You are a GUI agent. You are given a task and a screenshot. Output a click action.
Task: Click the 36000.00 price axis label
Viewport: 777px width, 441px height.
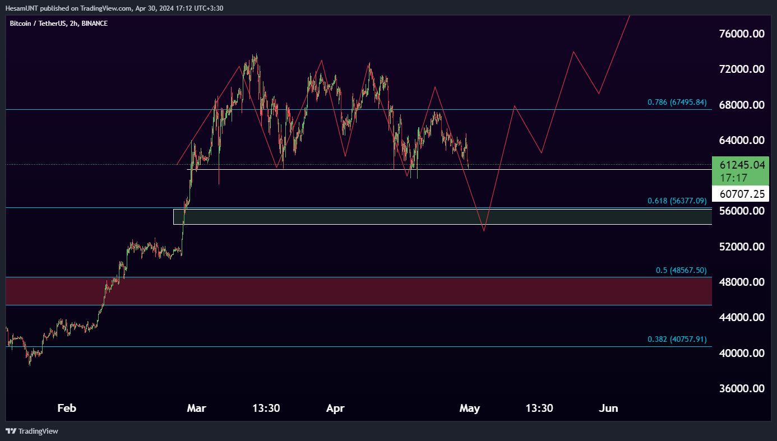coord(742,388)
